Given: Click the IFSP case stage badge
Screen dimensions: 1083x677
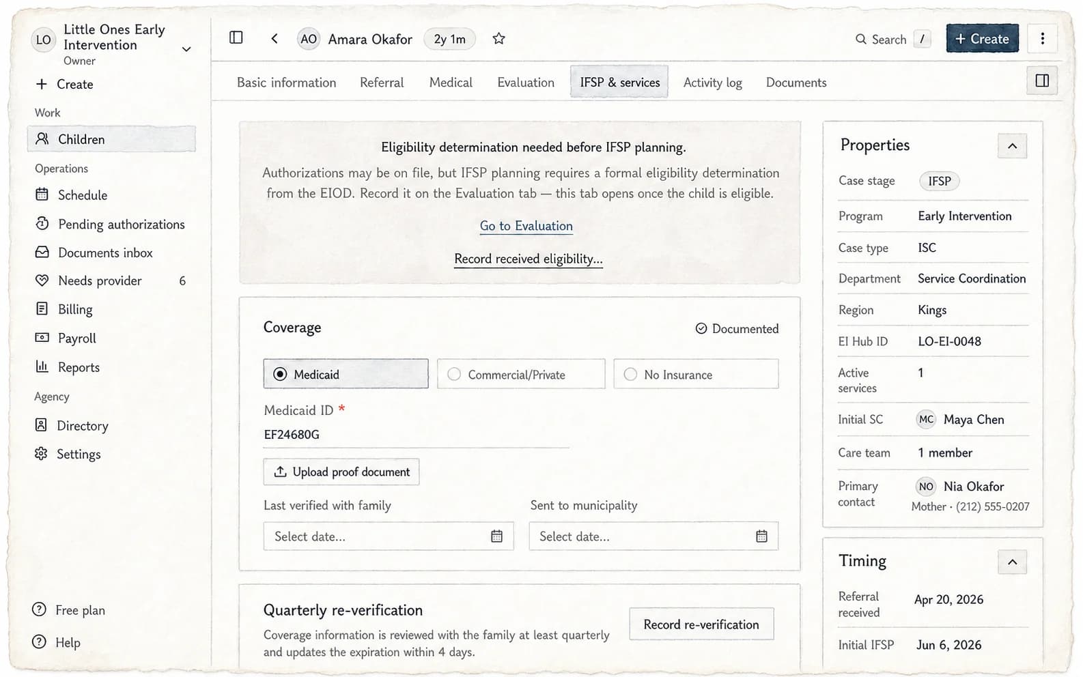Looking at the screenshot, I should 939,181.
